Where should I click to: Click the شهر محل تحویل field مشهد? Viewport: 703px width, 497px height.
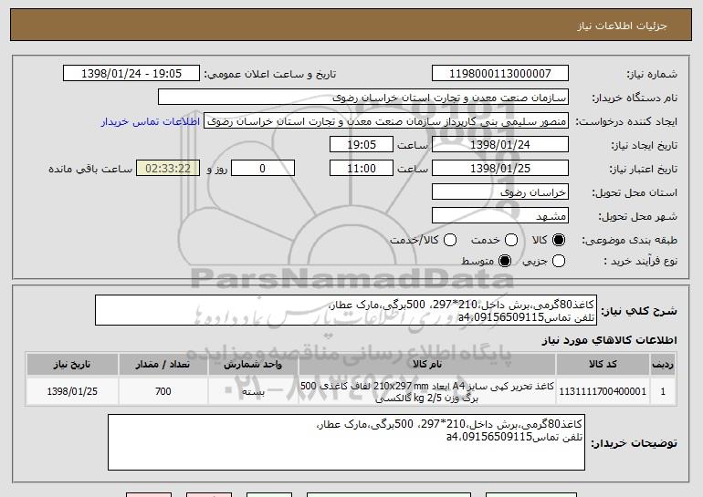(x=500, y=216)
